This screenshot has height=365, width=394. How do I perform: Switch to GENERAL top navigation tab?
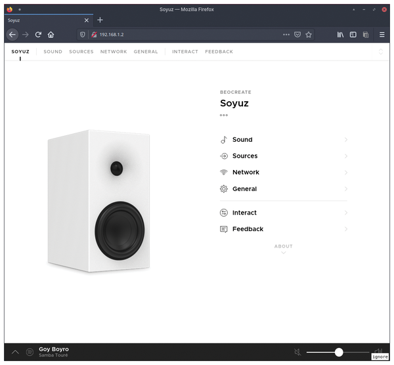pos(146,52)
